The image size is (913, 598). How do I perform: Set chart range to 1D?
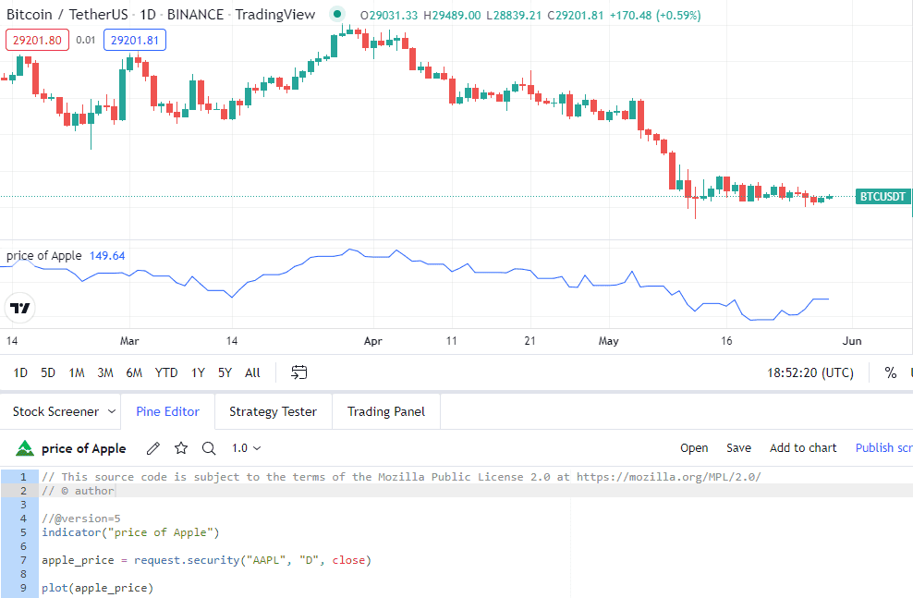pyautogui.click(x=20, y=372)
